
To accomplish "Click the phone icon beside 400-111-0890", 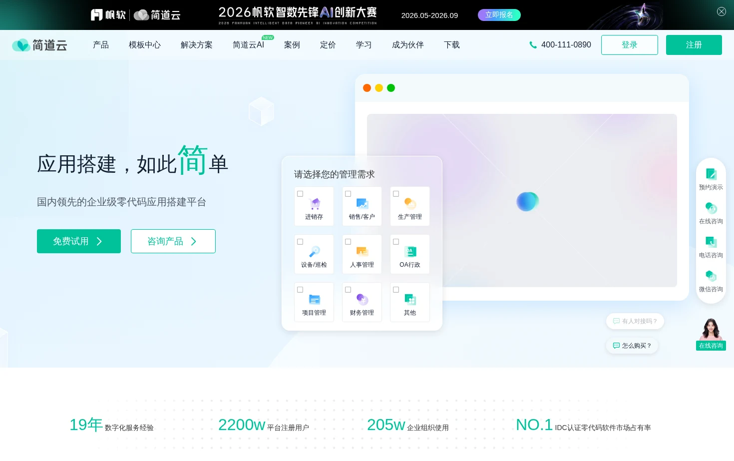I will coord(533,45).
